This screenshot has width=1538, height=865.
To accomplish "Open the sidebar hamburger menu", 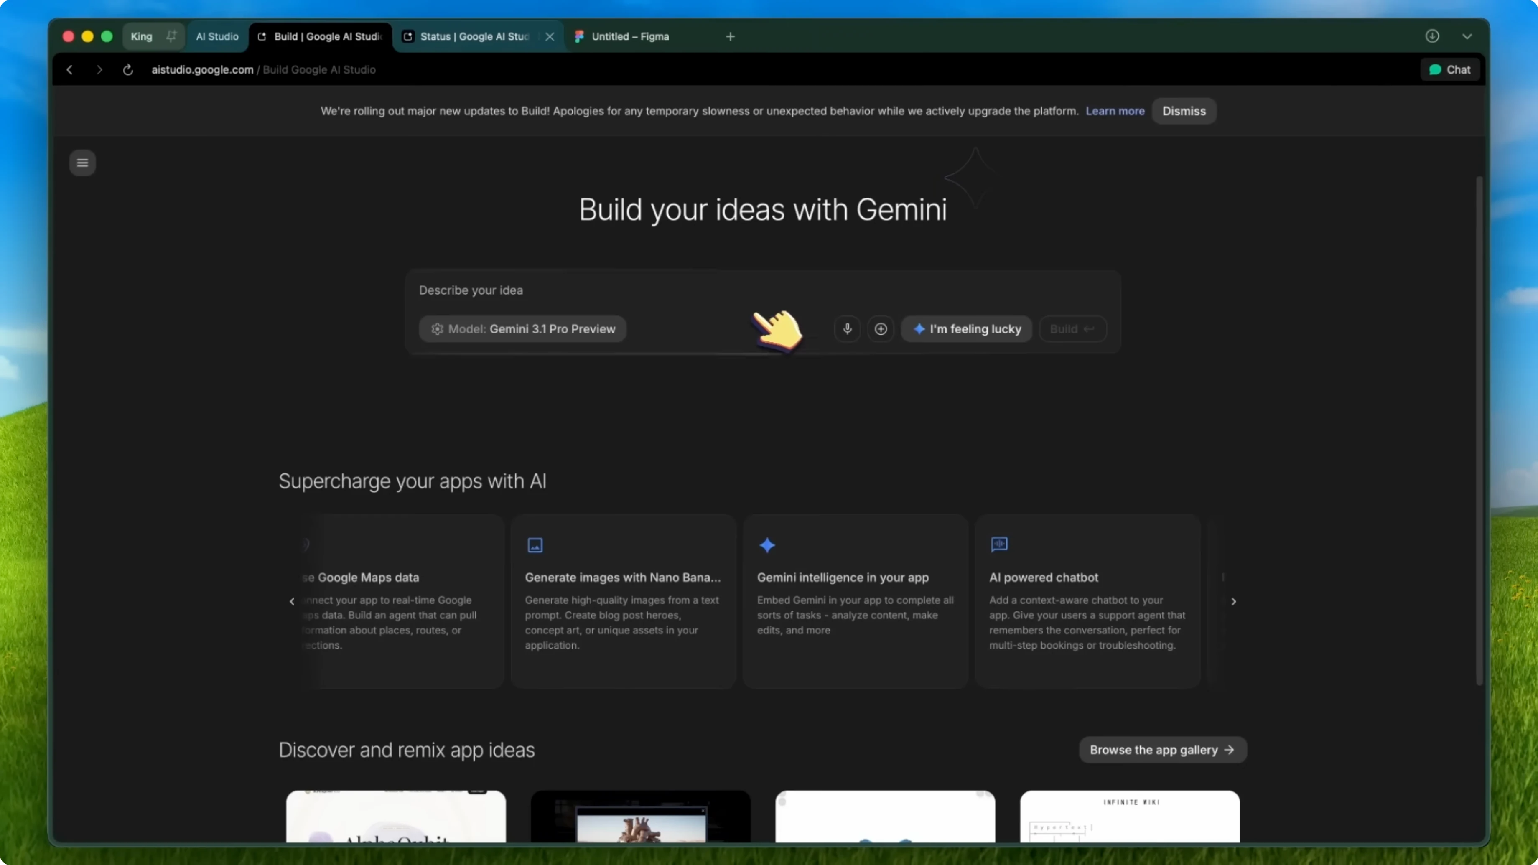I will tap(82, 163).
